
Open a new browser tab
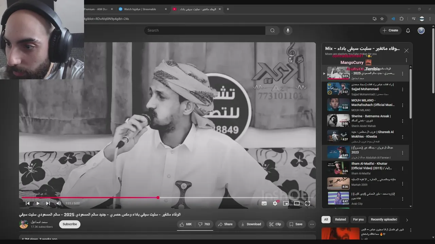click(228, 9)
